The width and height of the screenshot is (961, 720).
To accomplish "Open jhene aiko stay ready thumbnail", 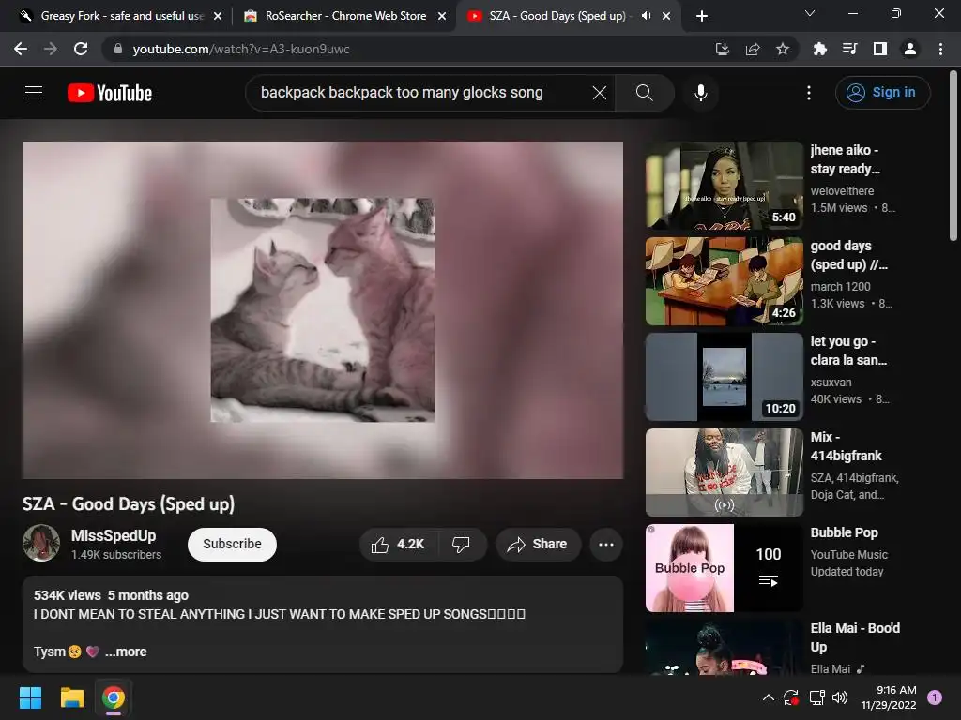I will coord(724,186).
